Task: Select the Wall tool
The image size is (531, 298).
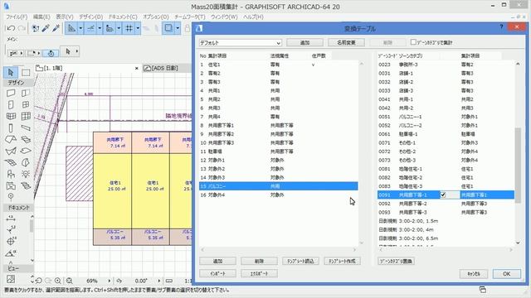Action: coord(11,94)
